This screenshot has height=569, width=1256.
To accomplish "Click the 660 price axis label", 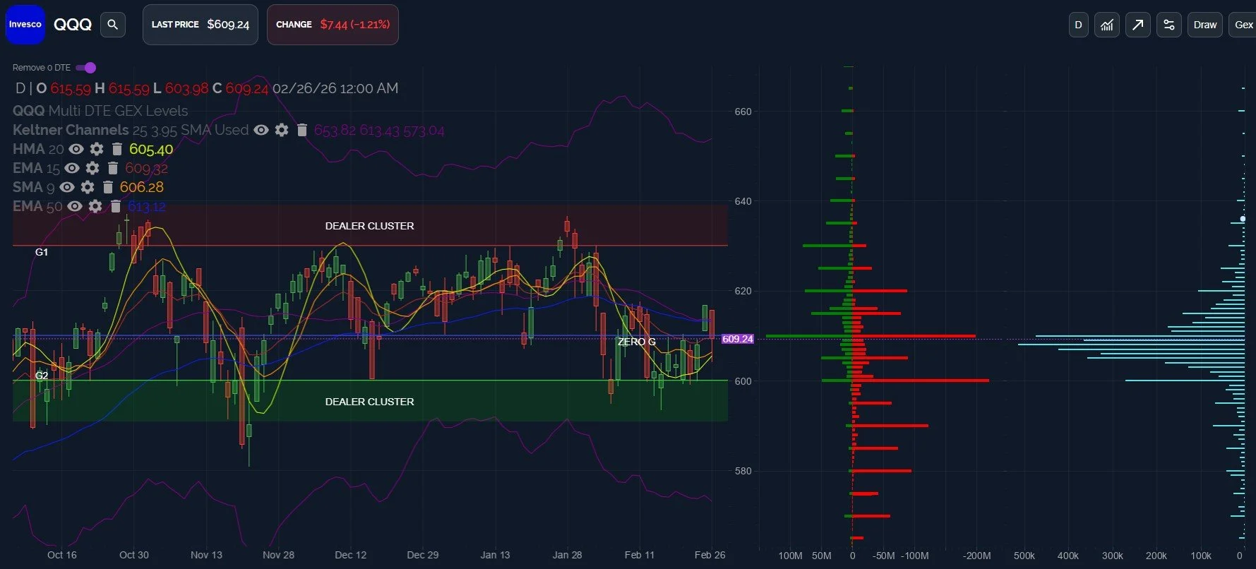I will [743, 112].
